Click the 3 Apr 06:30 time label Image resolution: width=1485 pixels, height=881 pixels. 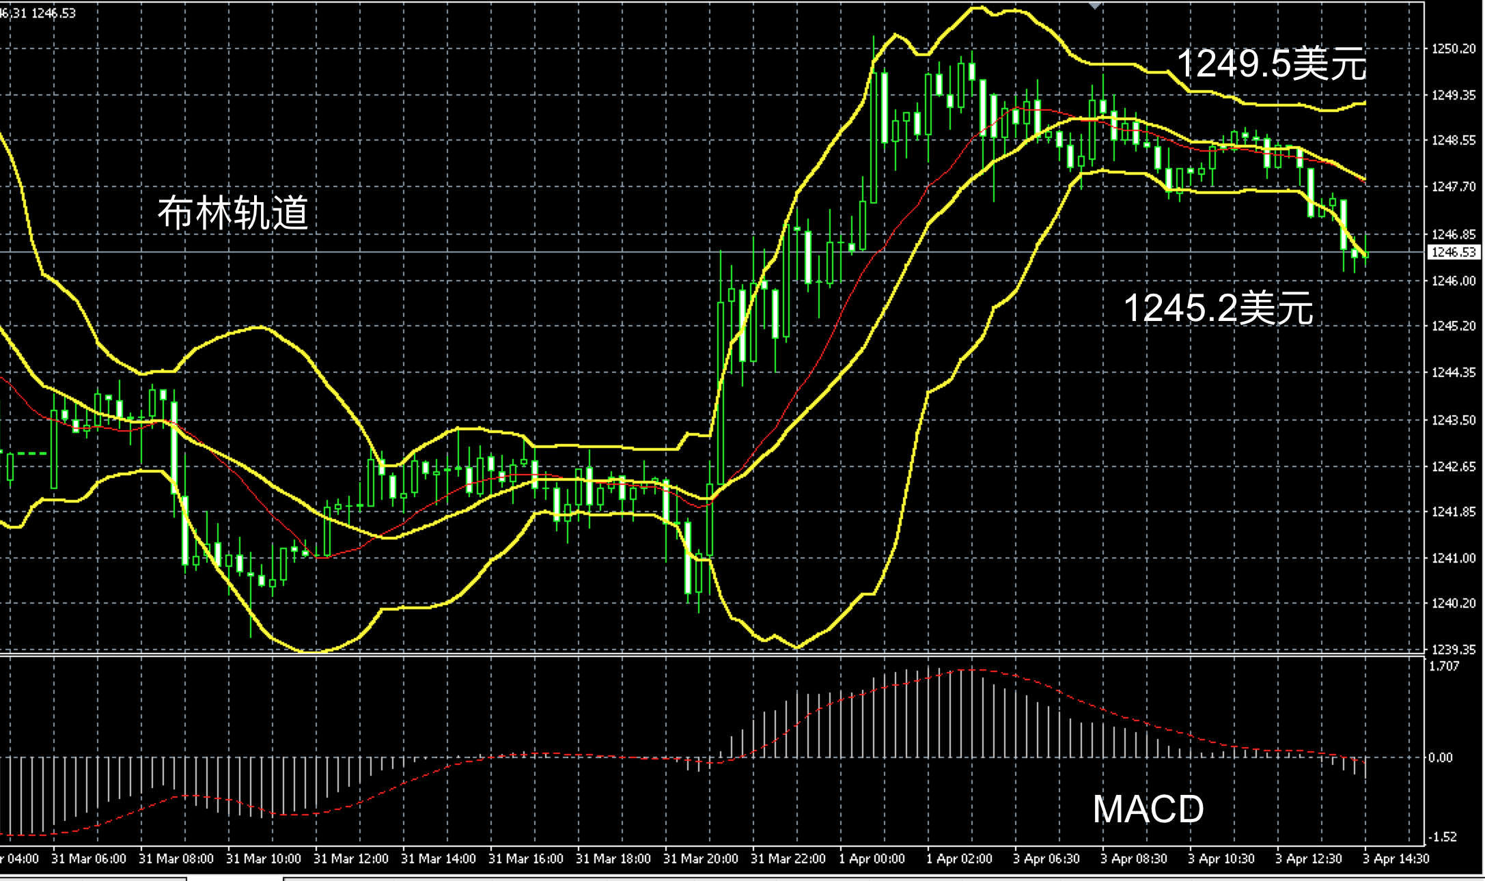click(1046, 859)
